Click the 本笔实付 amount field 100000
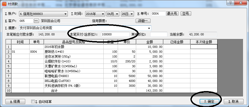The image size is (249, 107). point(115,34)
